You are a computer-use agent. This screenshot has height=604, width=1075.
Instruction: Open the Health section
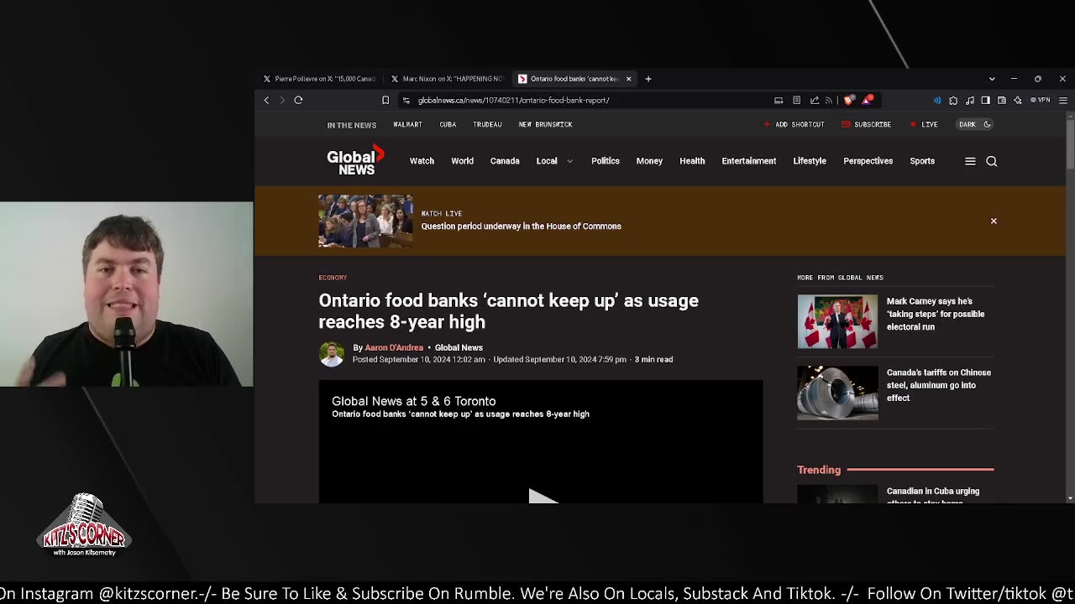coord(692,161)
